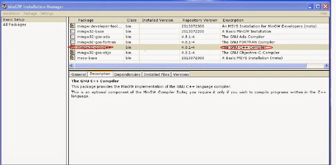The image size is (336, 165).
Task: Toggle mark box for mingw32-gcc-g++ package
Action: 72,47
